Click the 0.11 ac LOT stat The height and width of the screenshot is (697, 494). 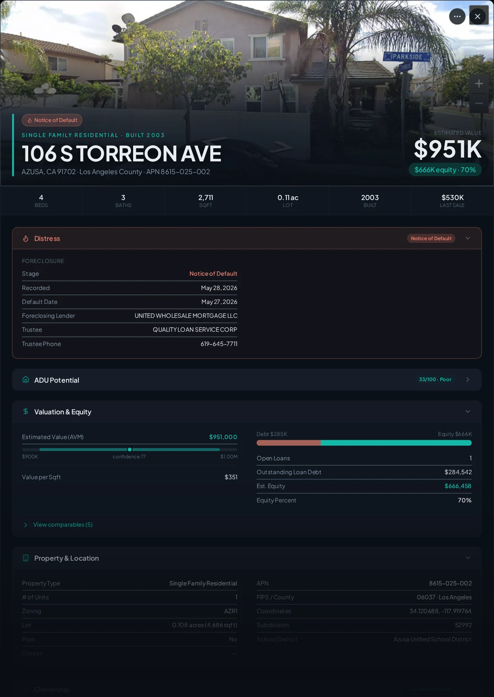pos(288,200)
